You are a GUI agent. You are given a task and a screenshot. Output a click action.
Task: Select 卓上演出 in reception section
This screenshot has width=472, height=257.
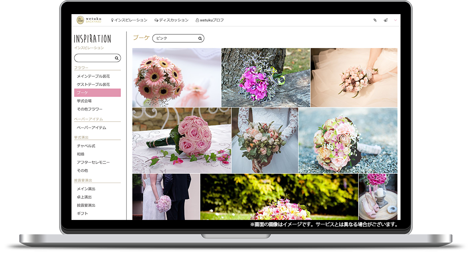pyautogui.click(x=84, y=197)
